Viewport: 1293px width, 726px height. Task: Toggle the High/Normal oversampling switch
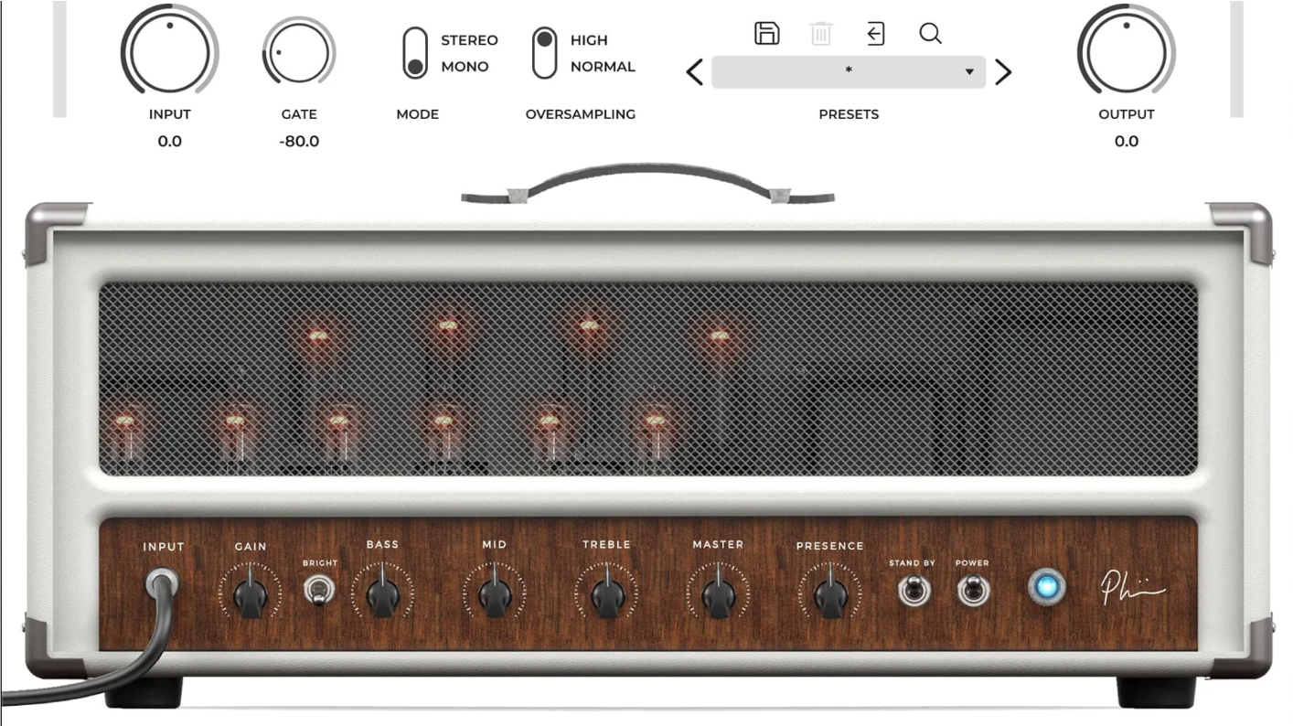(545, 53)
